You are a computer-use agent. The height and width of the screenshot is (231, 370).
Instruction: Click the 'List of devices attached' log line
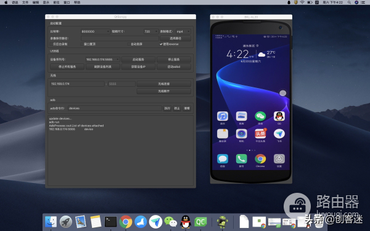[76, 126]
